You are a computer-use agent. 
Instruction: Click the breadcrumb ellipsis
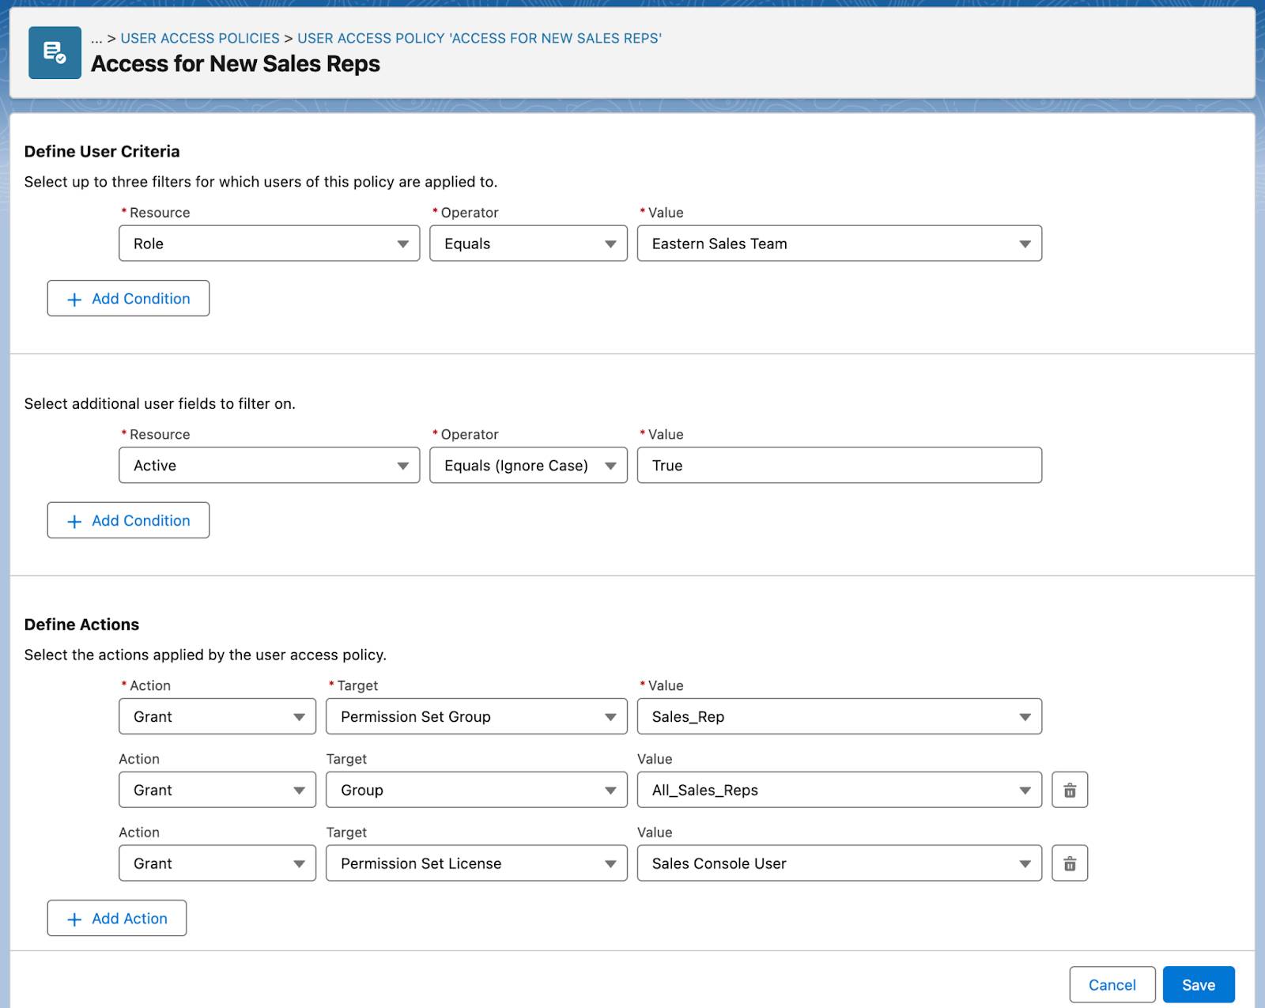96,38
